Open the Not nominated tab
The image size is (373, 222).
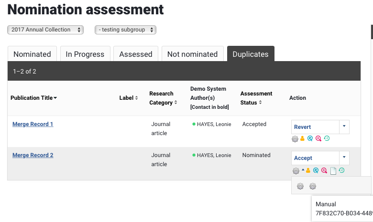[x=192, y=54]
